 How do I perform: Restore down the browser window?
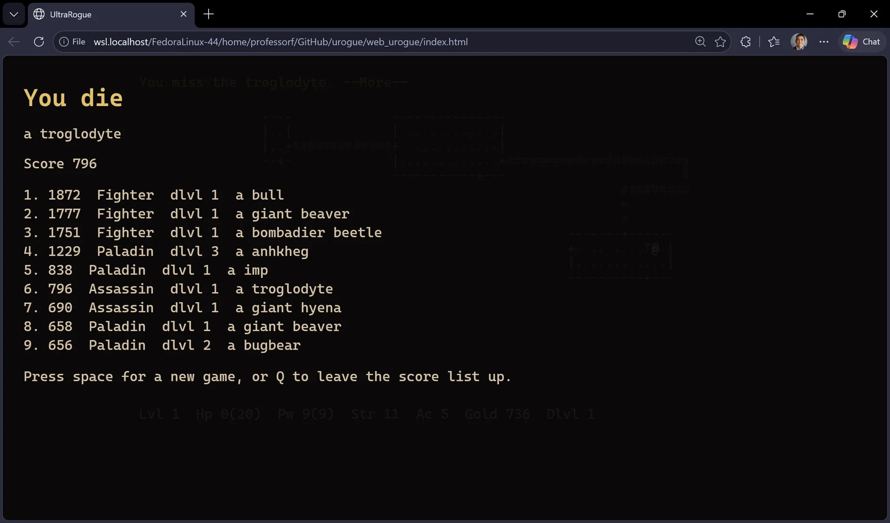(842, 14)
